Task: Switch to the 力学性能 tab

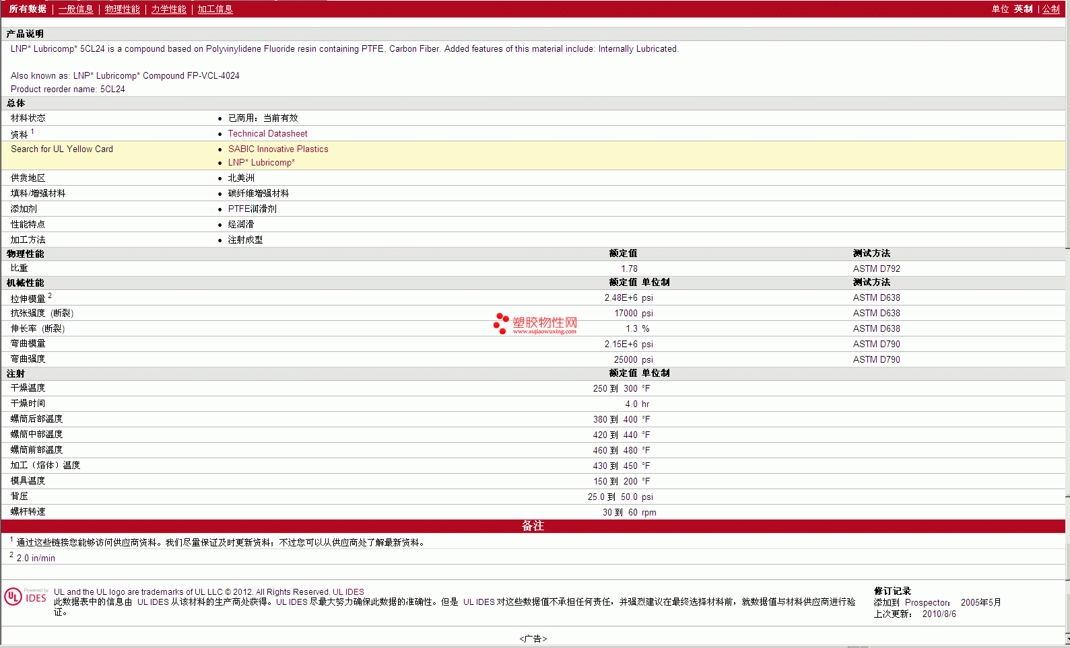Action: [x=169, y=9]
